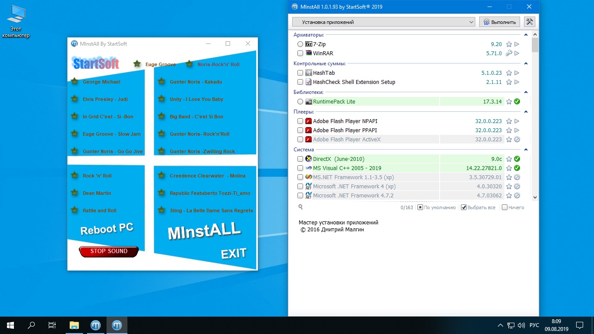Play the Noris-Rock'n' Roll track star

tap(189, 64)
